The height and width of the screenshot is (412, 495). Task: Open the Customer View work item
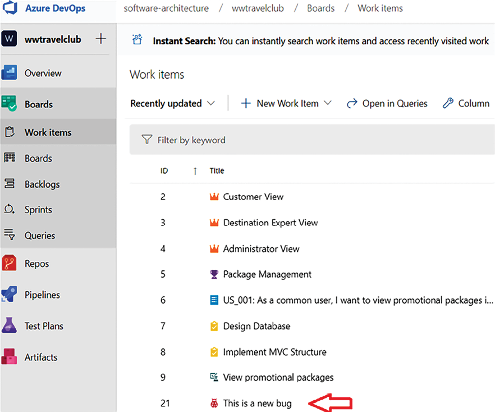[253, 197]
